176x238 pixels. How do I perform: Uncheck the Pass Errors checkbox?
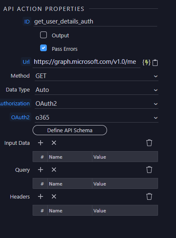point(43,48)
